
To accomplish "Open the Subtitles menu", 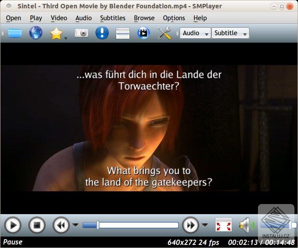I will 113,18.
